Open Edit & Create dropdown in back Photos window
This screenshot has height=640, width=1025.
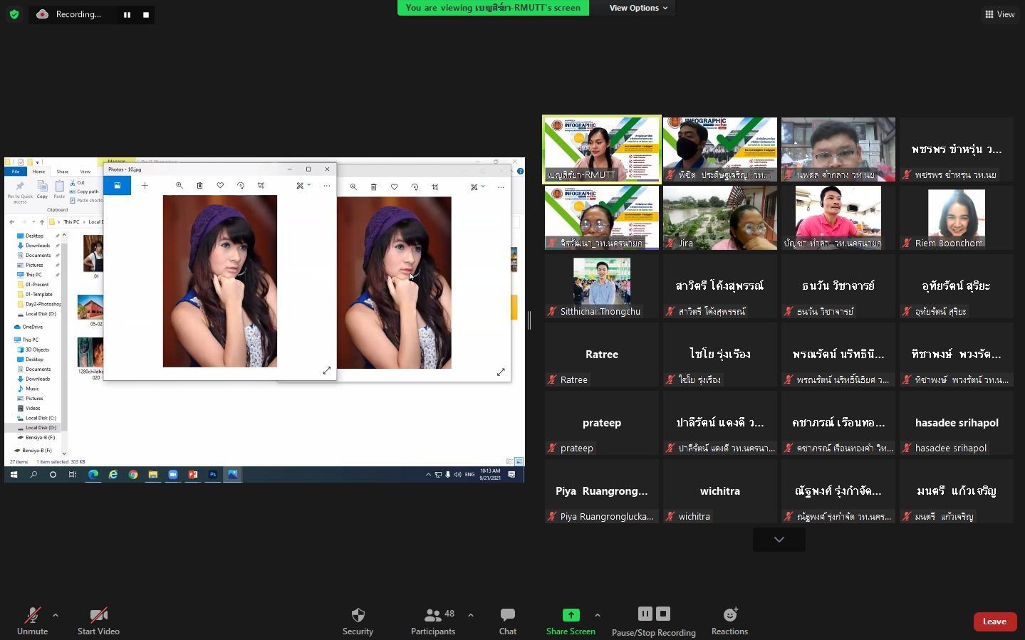point(477,187)
